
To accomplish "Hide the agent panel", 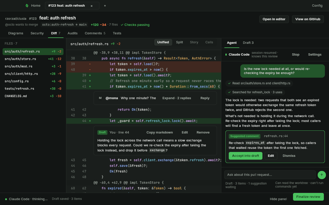I will [278, 199].
